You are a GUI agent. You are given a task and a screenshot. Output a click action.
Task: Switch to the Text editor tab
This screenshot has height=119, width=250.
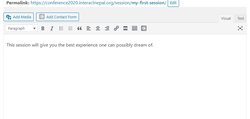click(x=241, y=18)
